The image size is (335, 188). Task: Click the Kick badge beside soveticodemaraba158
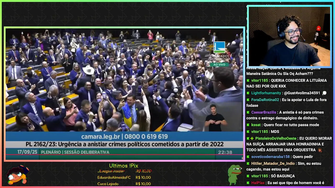pos(248,157)
